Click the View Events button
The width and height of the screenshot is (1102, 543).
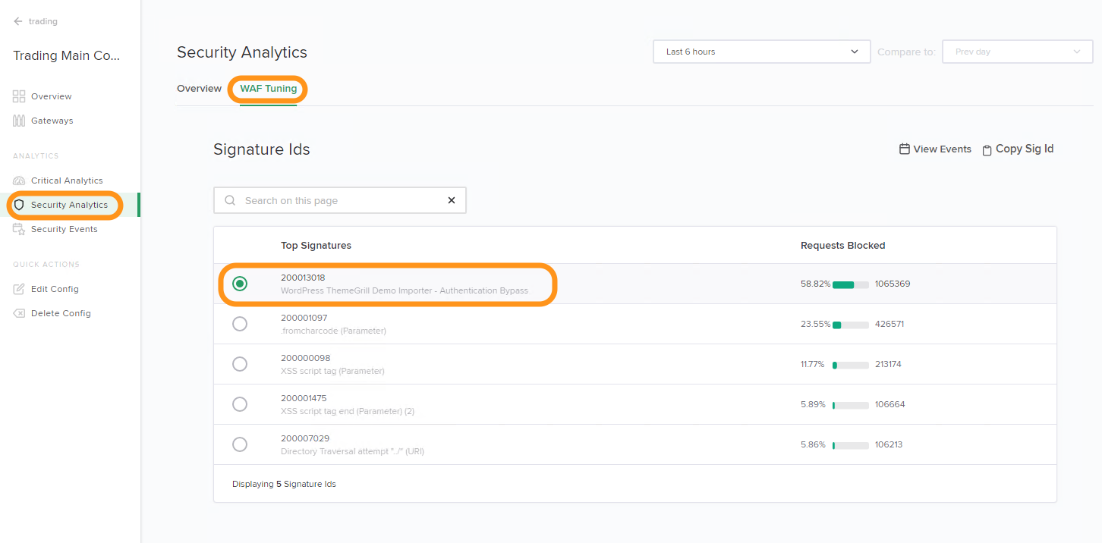(935, 149)
